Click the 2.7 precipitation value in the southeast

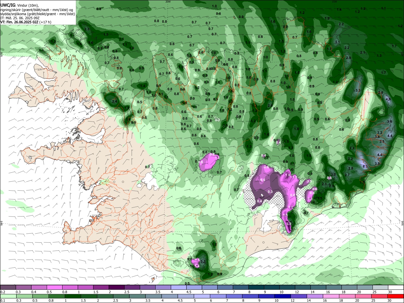[347, 175]
